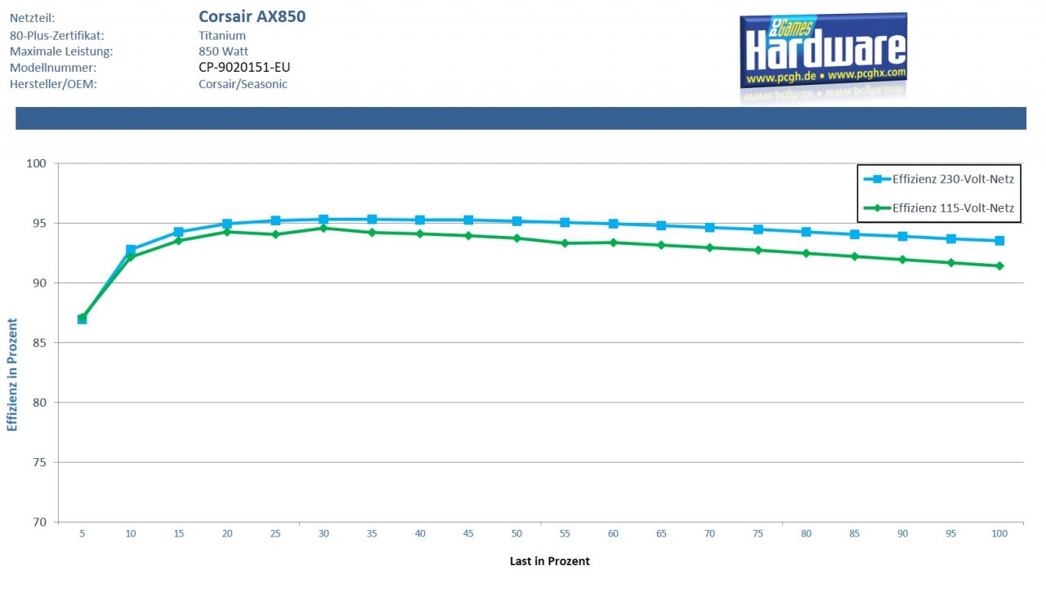Image resolution: width=1046 pixels, height=596 pixels.
Task: Click x-axis load label 100
Action: click(x=999, y=534)
